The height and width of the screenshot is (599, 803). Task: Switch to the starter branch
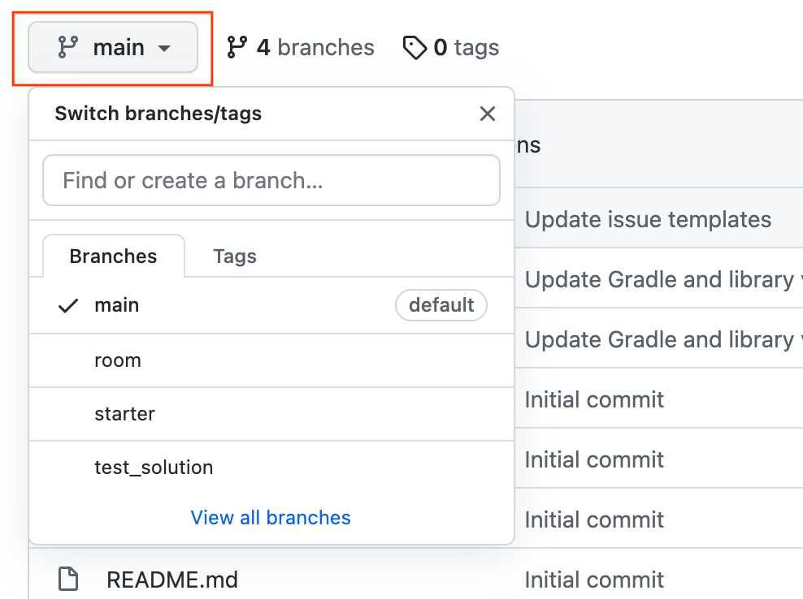pyautogui.click(x=124, y=414)
